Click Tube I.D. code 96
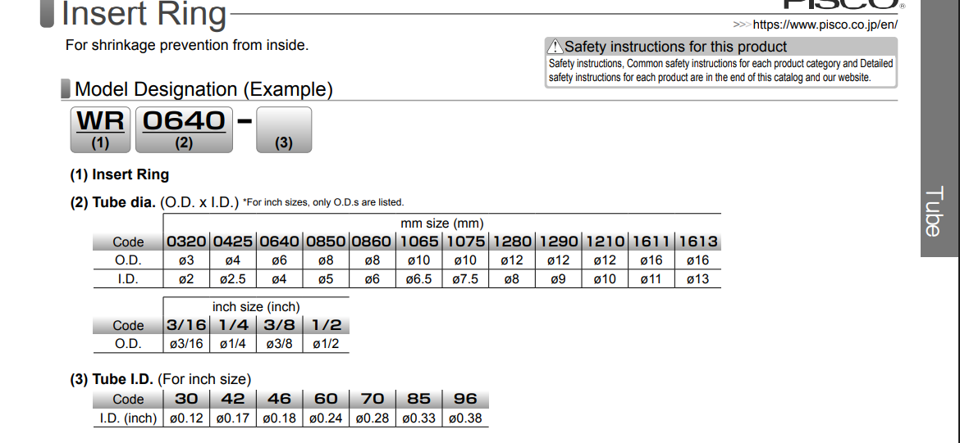 tap(465, 399)
